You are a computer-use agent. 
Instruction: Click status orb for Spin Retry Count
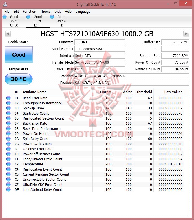pos(8,139)
